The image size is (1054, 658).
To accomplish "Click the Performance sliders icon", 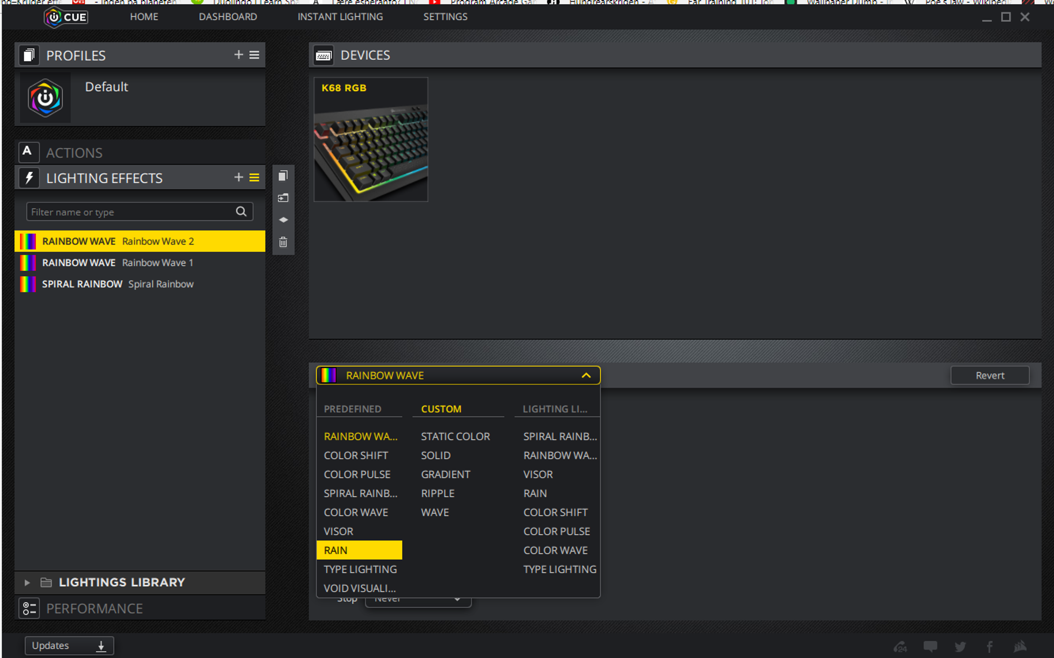I will [29, 608].
